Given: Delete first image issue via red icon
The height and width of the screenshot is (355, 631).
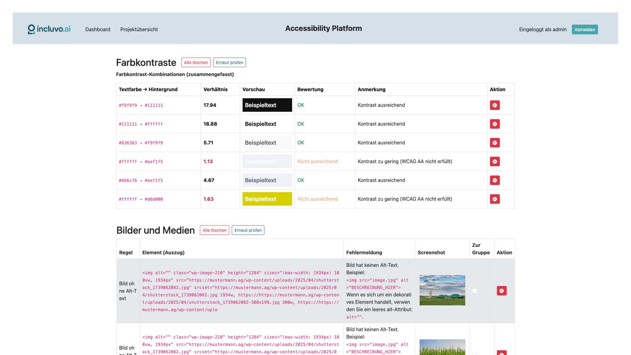Looking at the screenshot, I should pos(502,291).
